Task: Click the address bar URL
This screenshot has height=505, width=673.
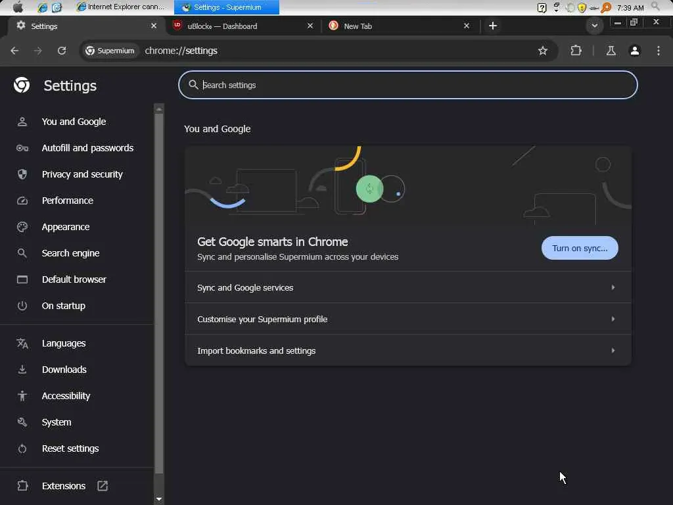Action: point(181,51)
